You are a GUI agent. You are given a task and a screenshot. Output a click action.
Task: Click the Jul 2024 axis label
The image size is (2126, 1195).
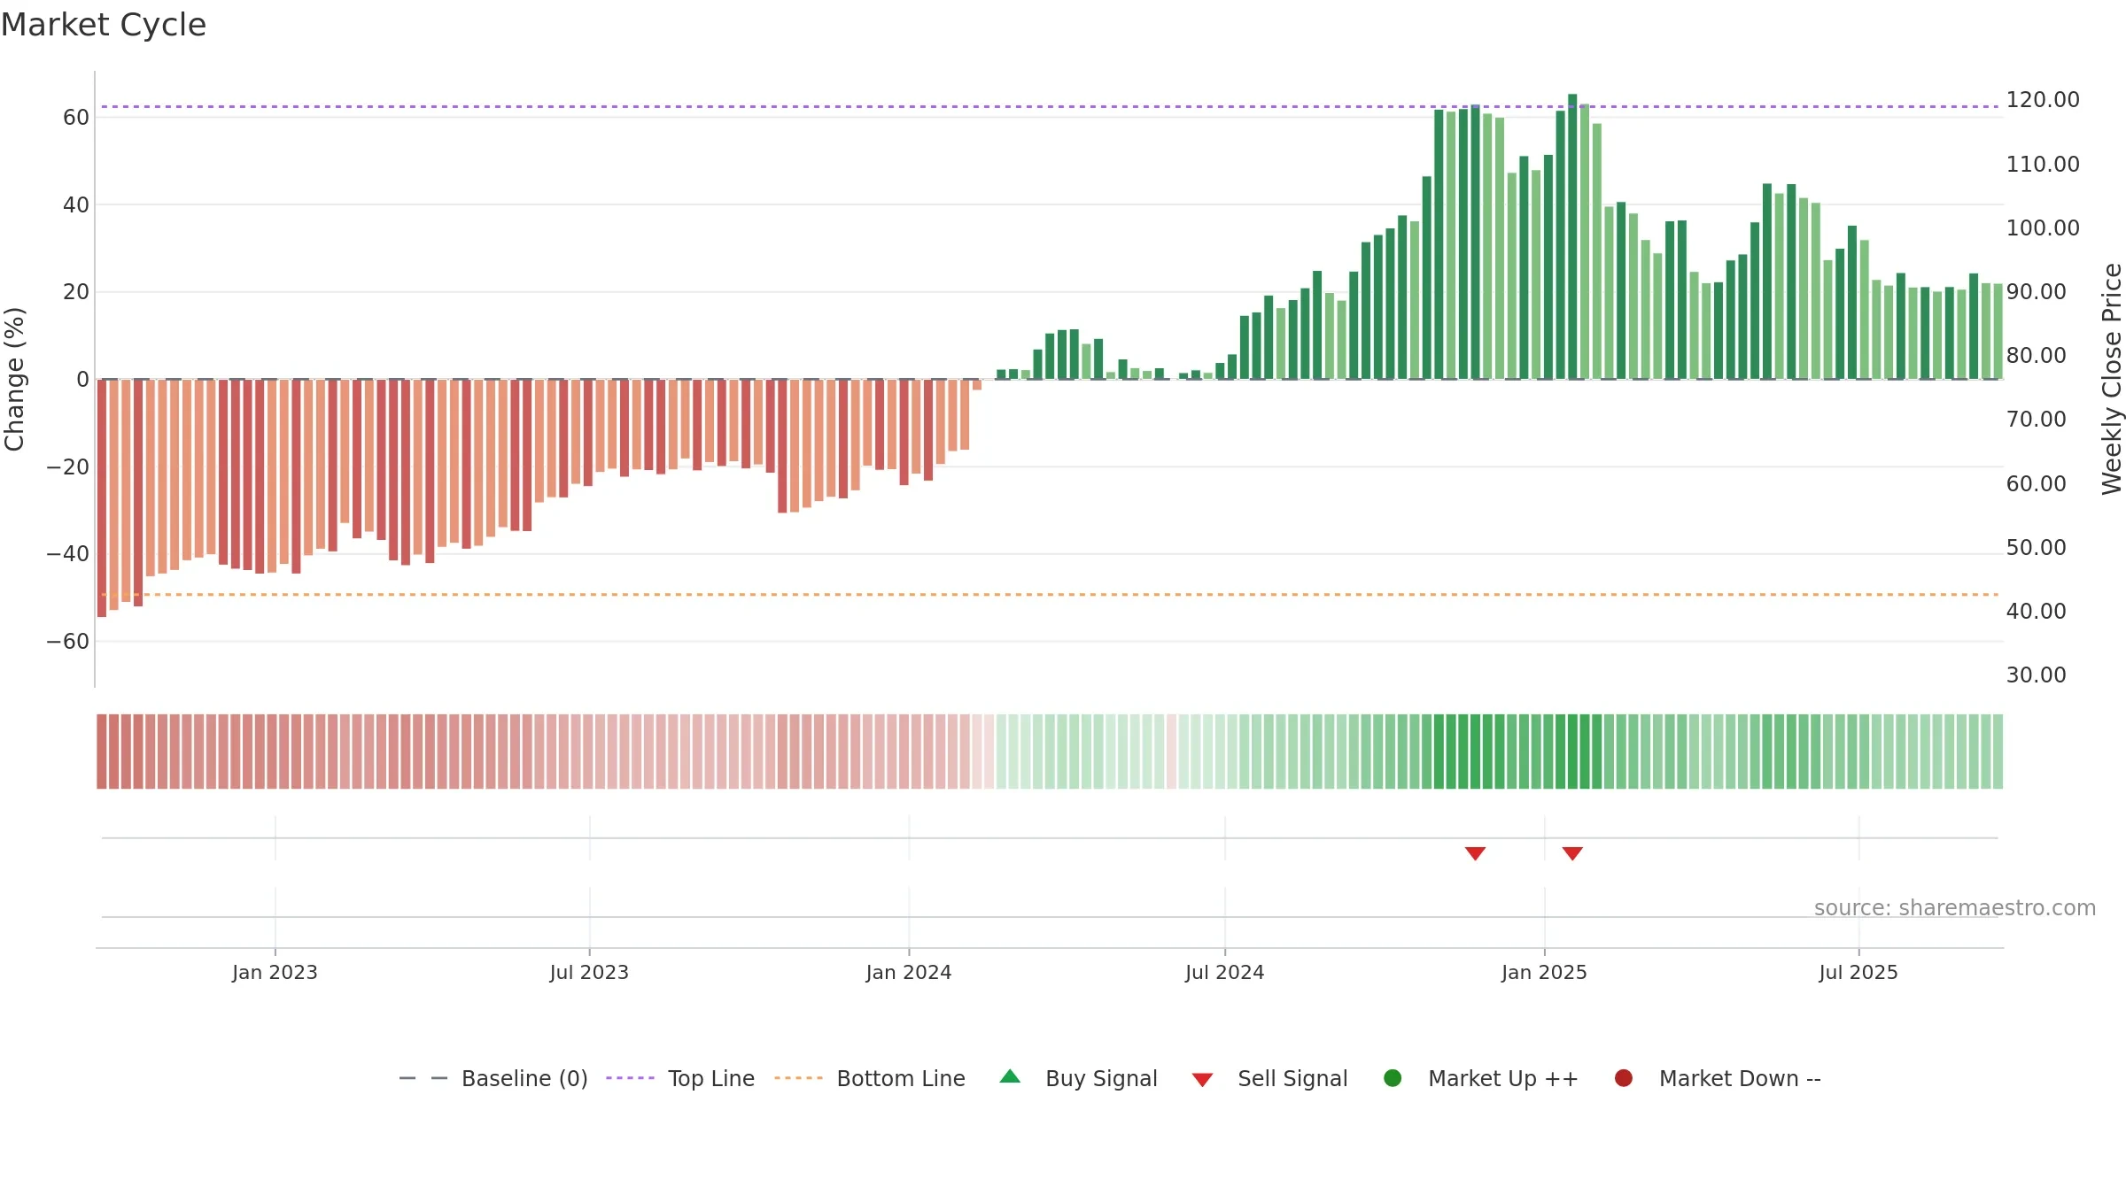pos(1225,972)
